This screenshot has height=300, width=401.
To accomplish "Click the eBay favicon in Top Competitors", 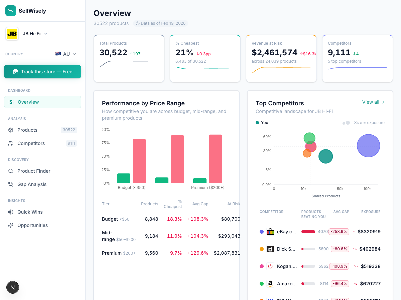I will coord(270,231).
